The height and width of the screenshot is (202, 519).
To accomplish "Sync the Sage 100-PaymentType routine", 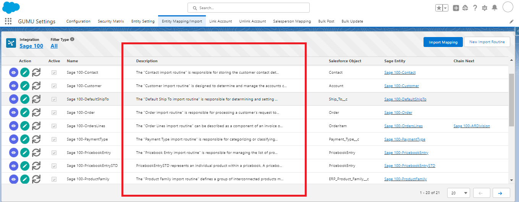I will click(x=36, y=139).
